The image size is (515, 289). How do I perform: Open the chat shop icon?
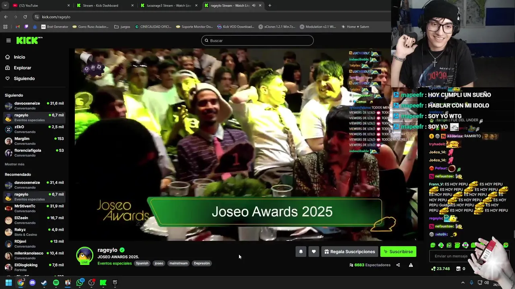pos(458,269)
